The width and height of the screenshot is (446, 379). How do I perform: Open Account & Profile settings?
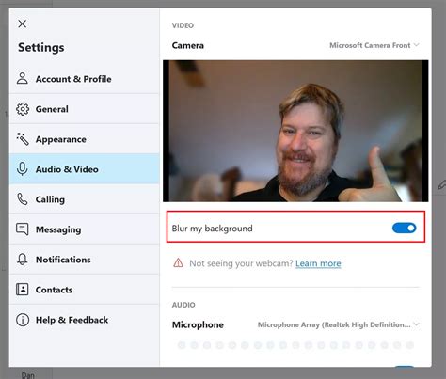(x=85, y=79)
